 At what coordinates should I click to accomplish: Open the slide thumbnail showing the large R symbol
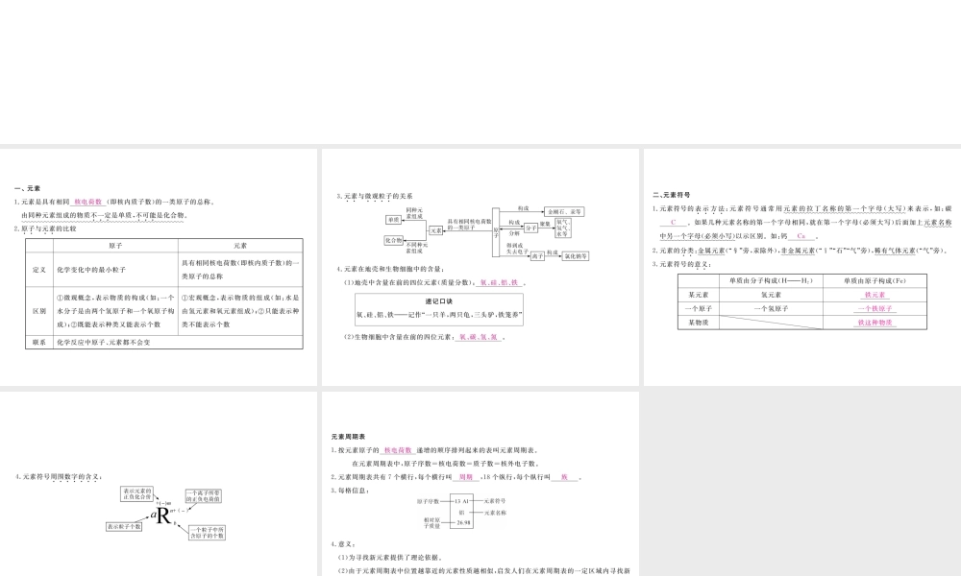pos(159,484)
